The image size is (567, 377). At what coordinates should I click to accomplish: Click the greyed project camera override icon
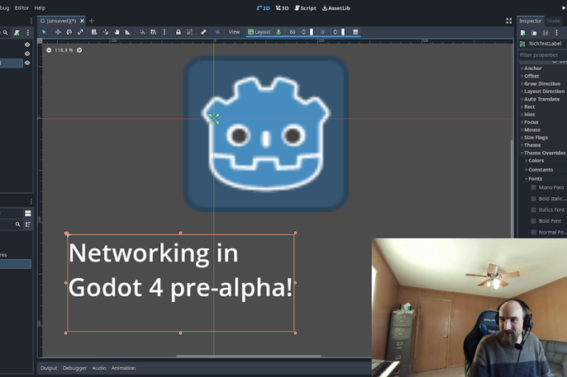click(217, 32)
